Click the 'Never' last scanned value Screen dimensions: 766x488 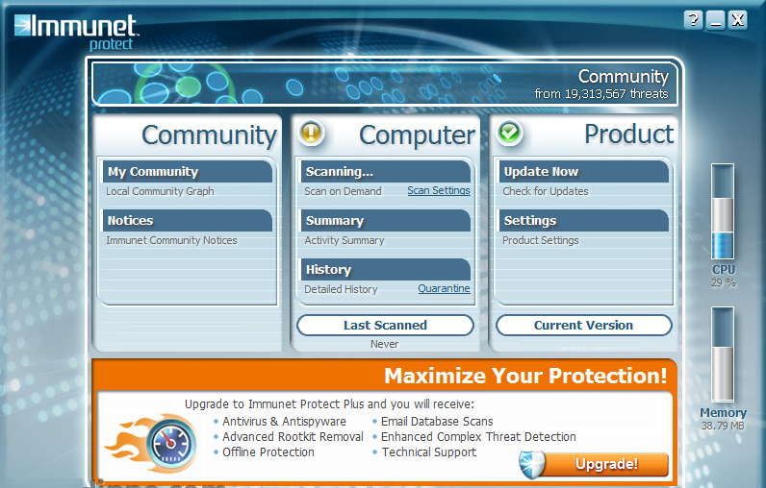(x=385, y=344)
